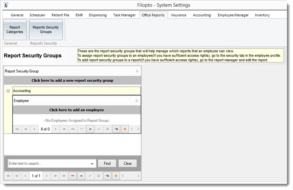
Task: Open the Inventory tab
Action: [x=262, y=15]
